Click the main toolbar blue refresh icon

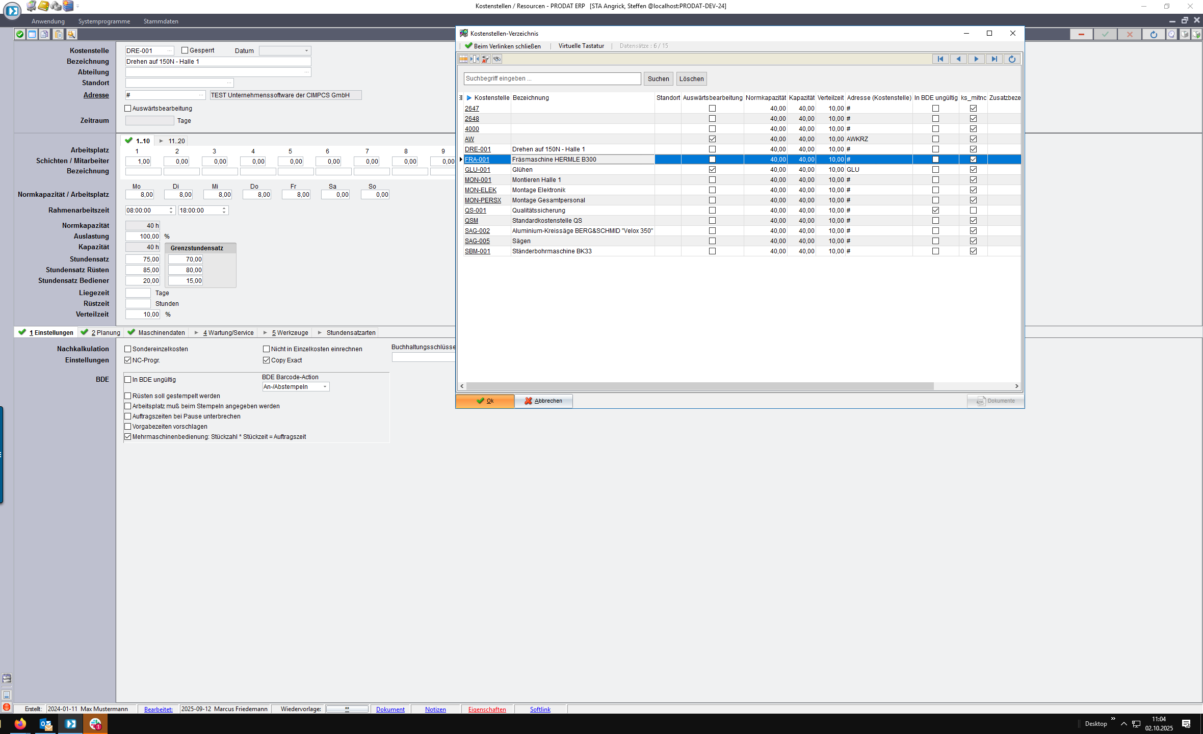[1154, 34]
